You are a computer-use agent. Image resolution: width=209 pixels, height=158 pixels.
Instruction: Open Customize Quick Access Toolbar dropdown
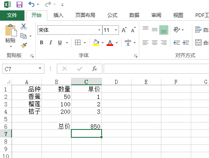tap(62, 5)
